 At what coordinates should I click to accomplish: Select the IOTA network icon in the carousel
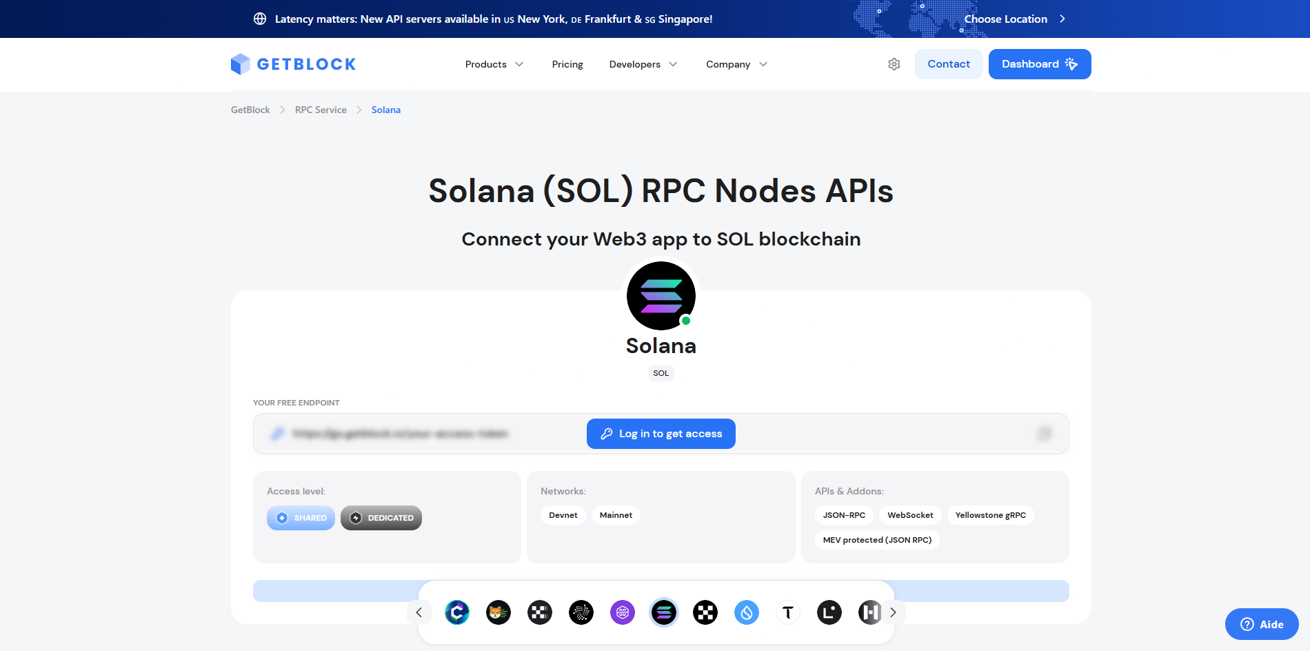[x=581, y=612]
